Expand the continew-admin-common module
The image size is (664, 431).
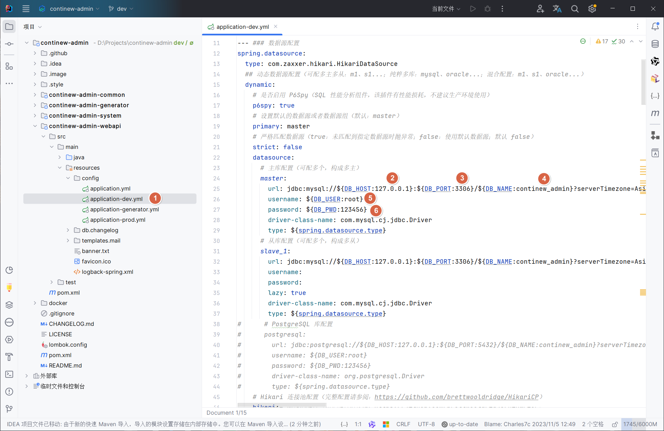[x=35, y=95]
